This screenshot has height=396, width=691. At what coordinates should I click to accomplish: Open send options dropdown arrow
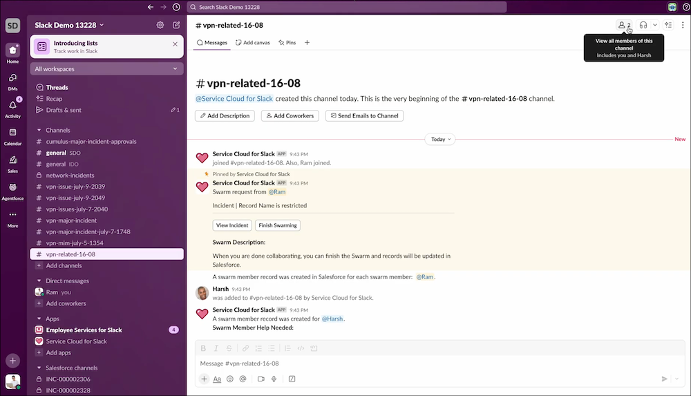point(676,379)
